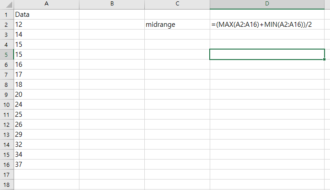Select column A header
This screenshot has width=330, height=190.
point(46,5)
